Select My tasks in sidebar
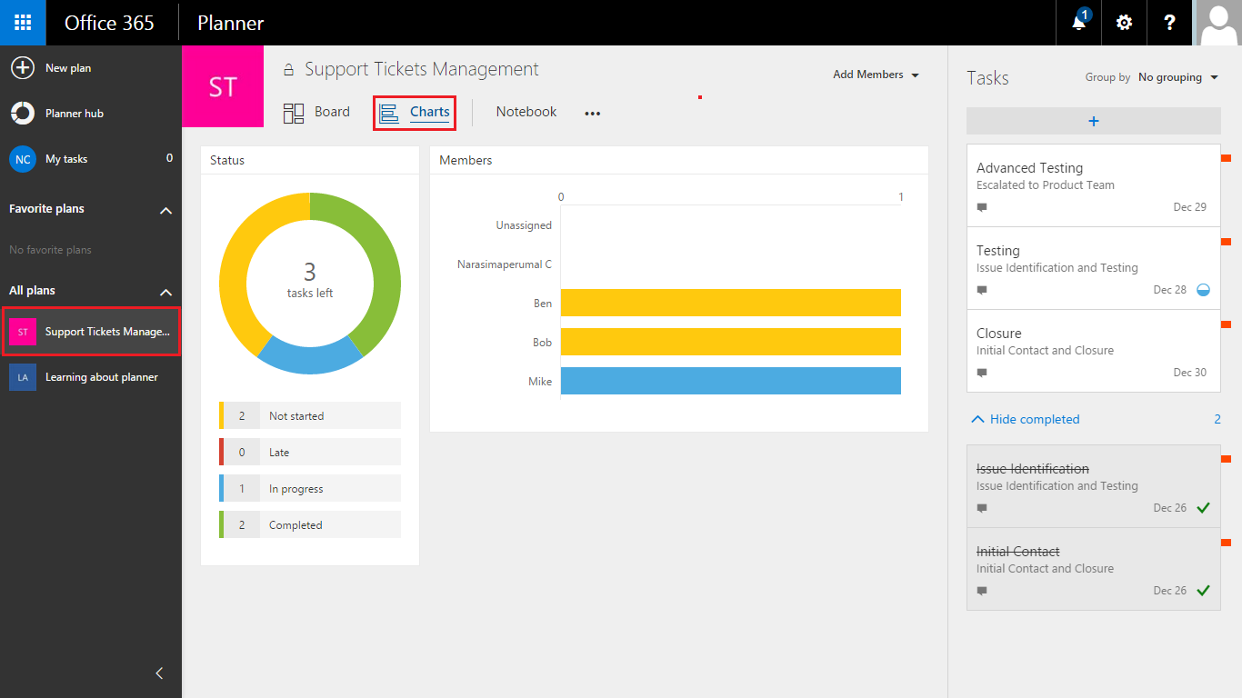The image size is (1242, 698). pos(91,159)
